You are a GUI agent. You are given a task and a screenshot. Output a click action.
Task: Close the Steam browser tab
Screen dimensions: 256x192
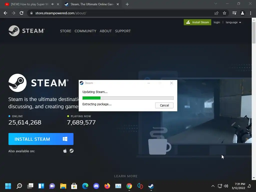point(118,4)
